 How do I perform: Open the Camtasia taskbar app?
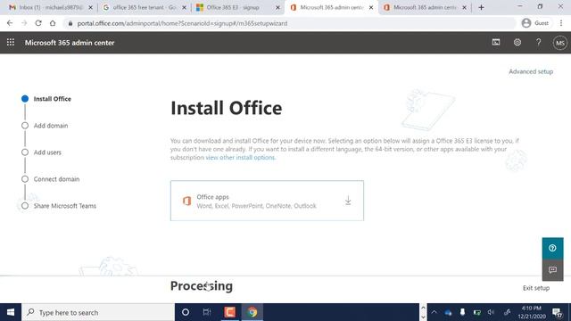coord(229,312)
